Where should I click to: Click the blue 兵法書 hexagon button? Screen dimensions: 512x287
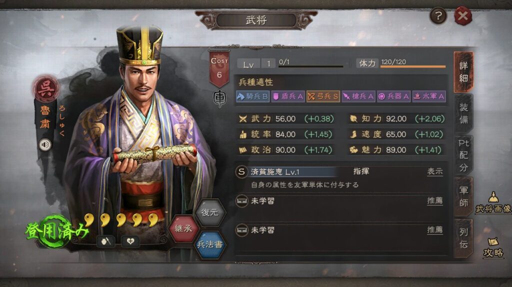210,244
